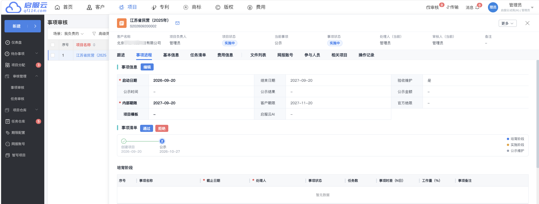Image resolution: width=539 pixels, height=204 pixels.
Task: Open the 专利 top menu
Action: pyautogui.click(x=160, y=7)
